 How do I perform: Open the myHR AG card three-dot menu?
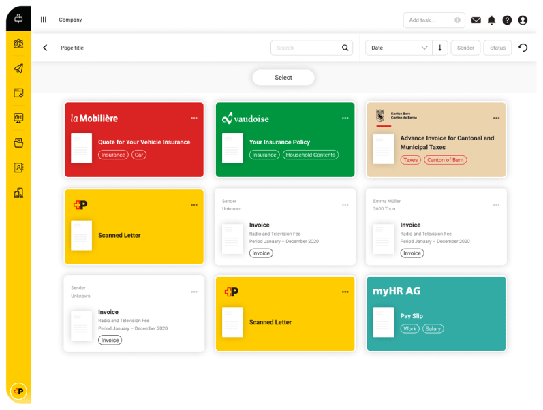click(496, 292)
